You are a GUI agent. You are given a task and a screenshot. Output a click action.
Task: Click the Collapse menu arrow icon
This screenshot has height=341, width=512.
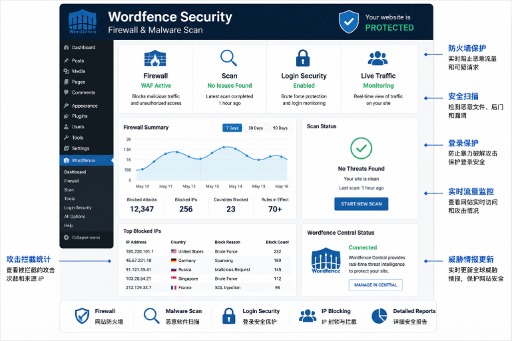tap(67, 237)
